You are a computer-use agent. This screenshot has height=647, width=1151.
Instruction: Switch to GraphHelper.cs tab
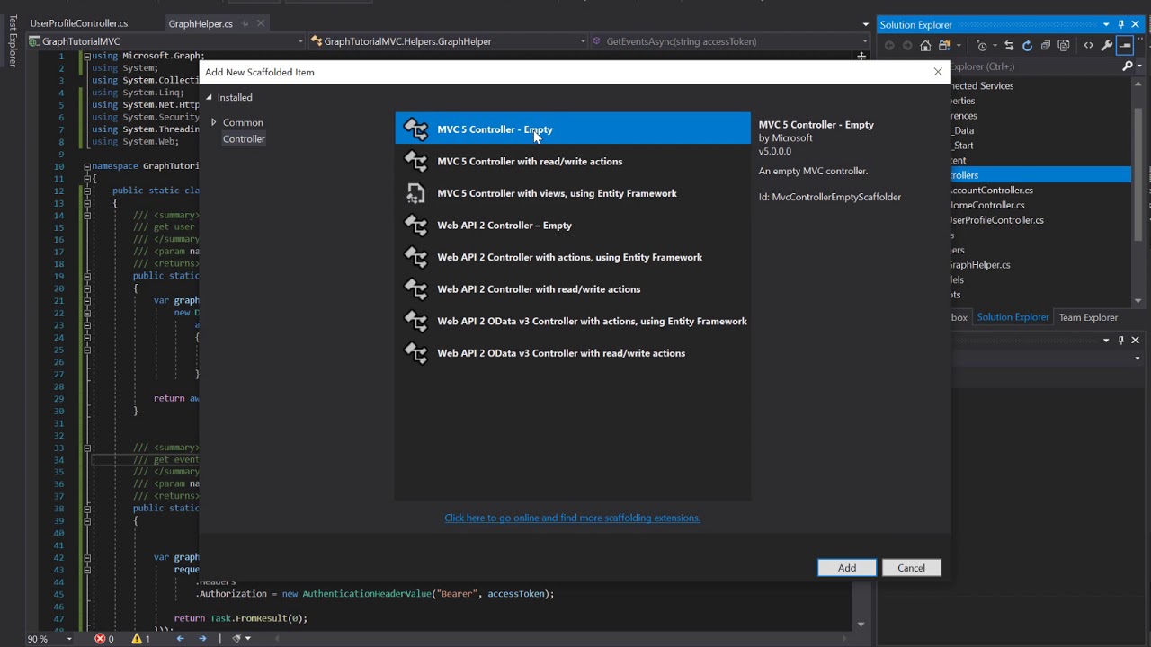click(x=201, y=23)
